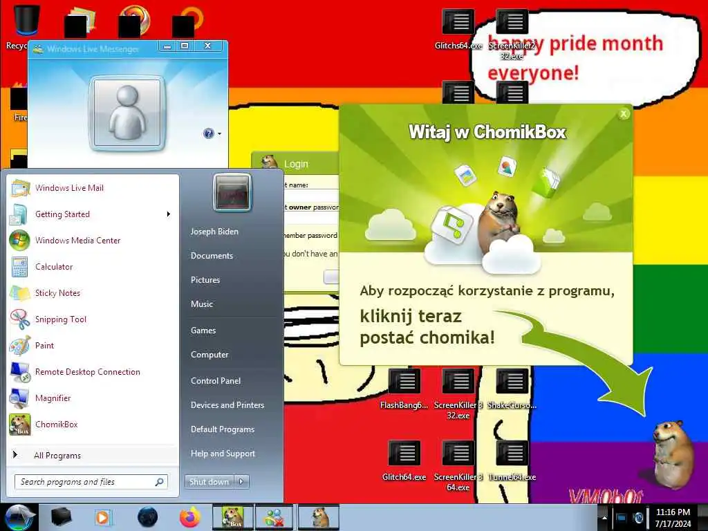
Task: Select ShakeCurso... desktop icon
Action: [x=512, y=389]
